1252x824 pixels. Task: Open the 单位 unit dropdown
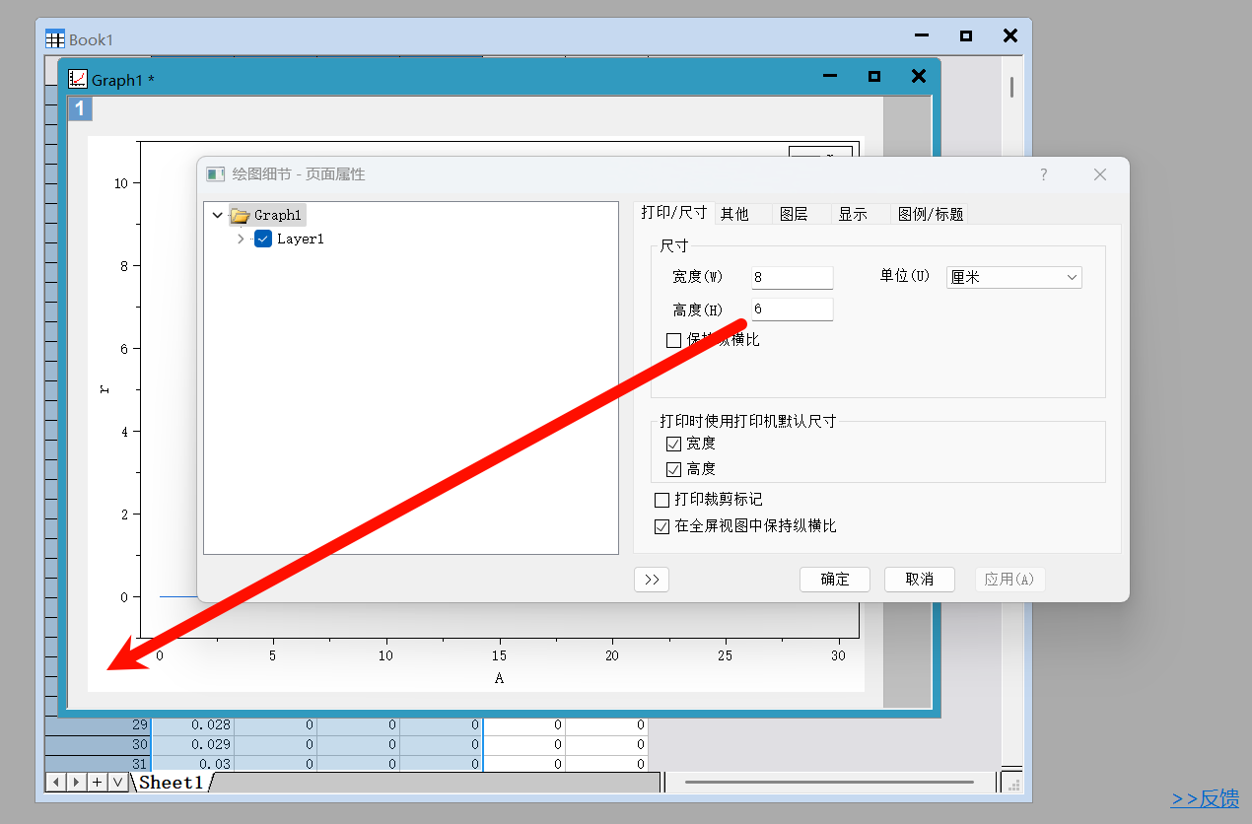click(x=1013, y=278)
